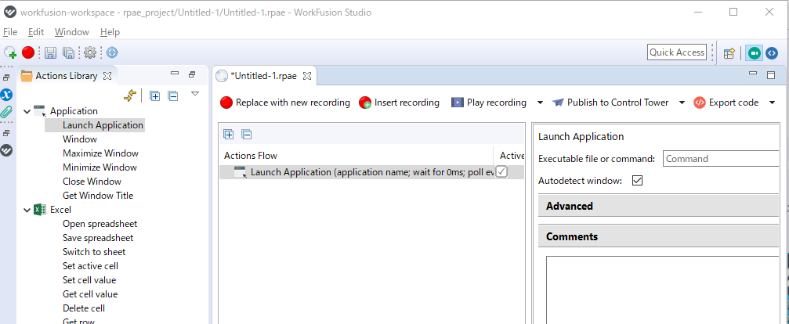Click the blue target icon in toolbar
Viewport: 789px width, 324px height.
coord(112,52)
